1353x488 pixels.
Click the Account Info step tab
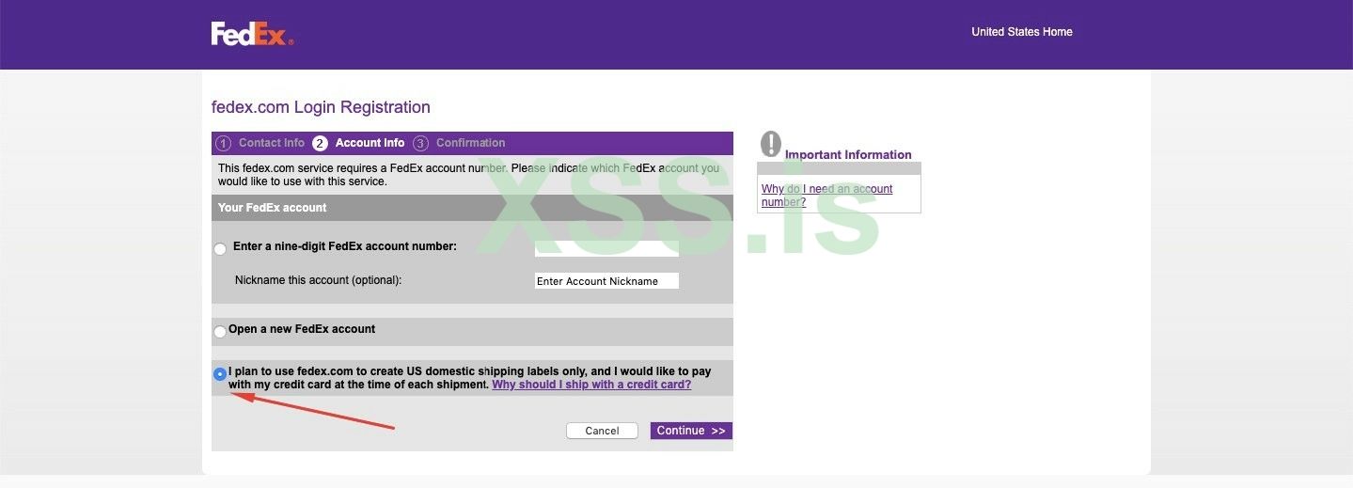[359, 143]
